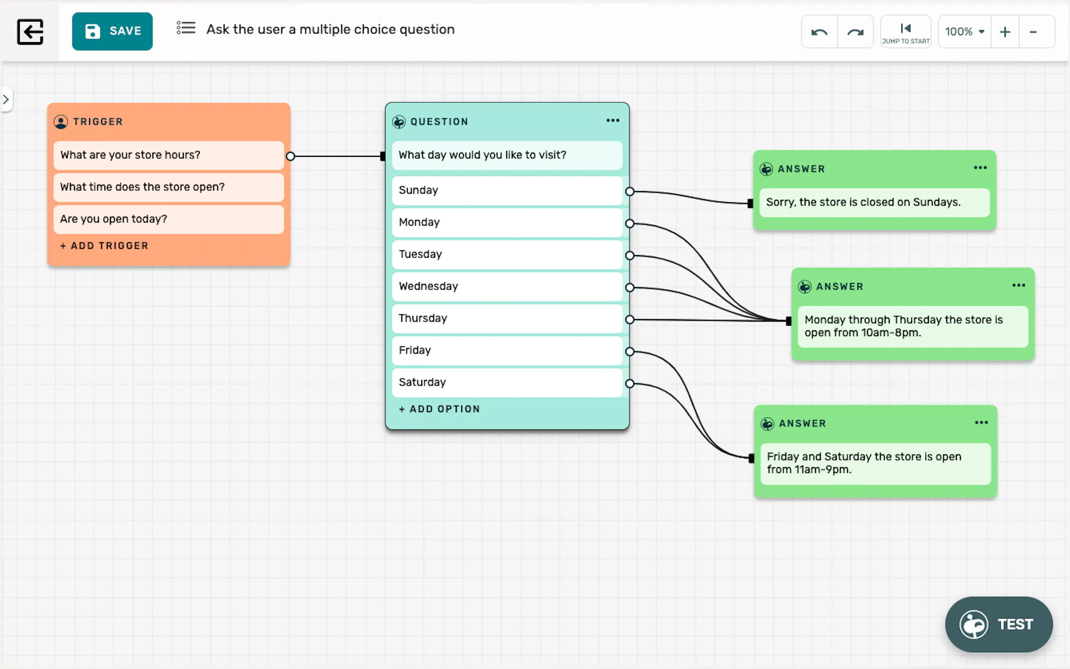Viewport: 1070px width, 669px height.
Task: Click the Save button
Action: point(112,31)
